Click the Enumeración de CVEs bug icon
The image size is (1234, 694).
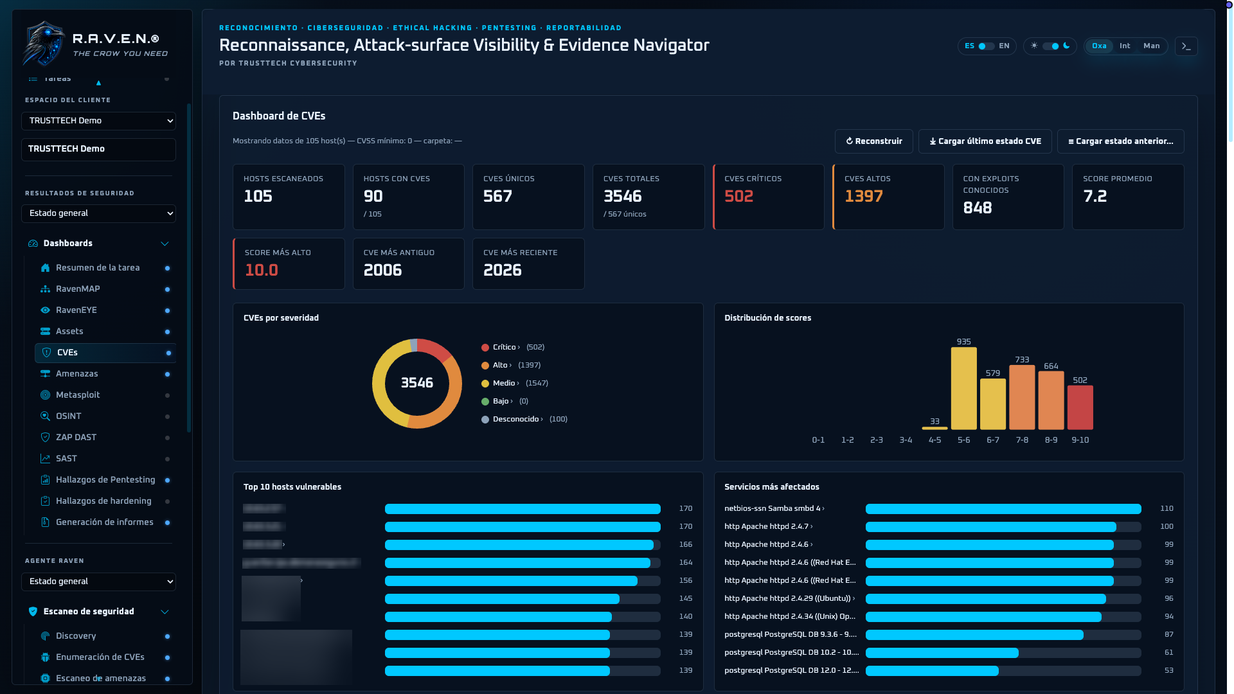coord(45,657)
